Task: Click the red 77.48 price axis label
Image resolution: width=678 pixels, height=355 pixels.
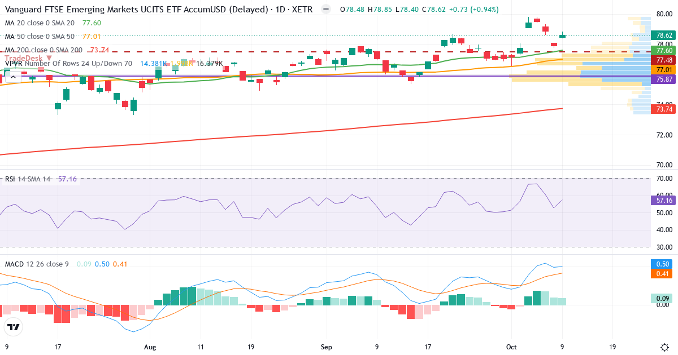Action: coord(663,60)
